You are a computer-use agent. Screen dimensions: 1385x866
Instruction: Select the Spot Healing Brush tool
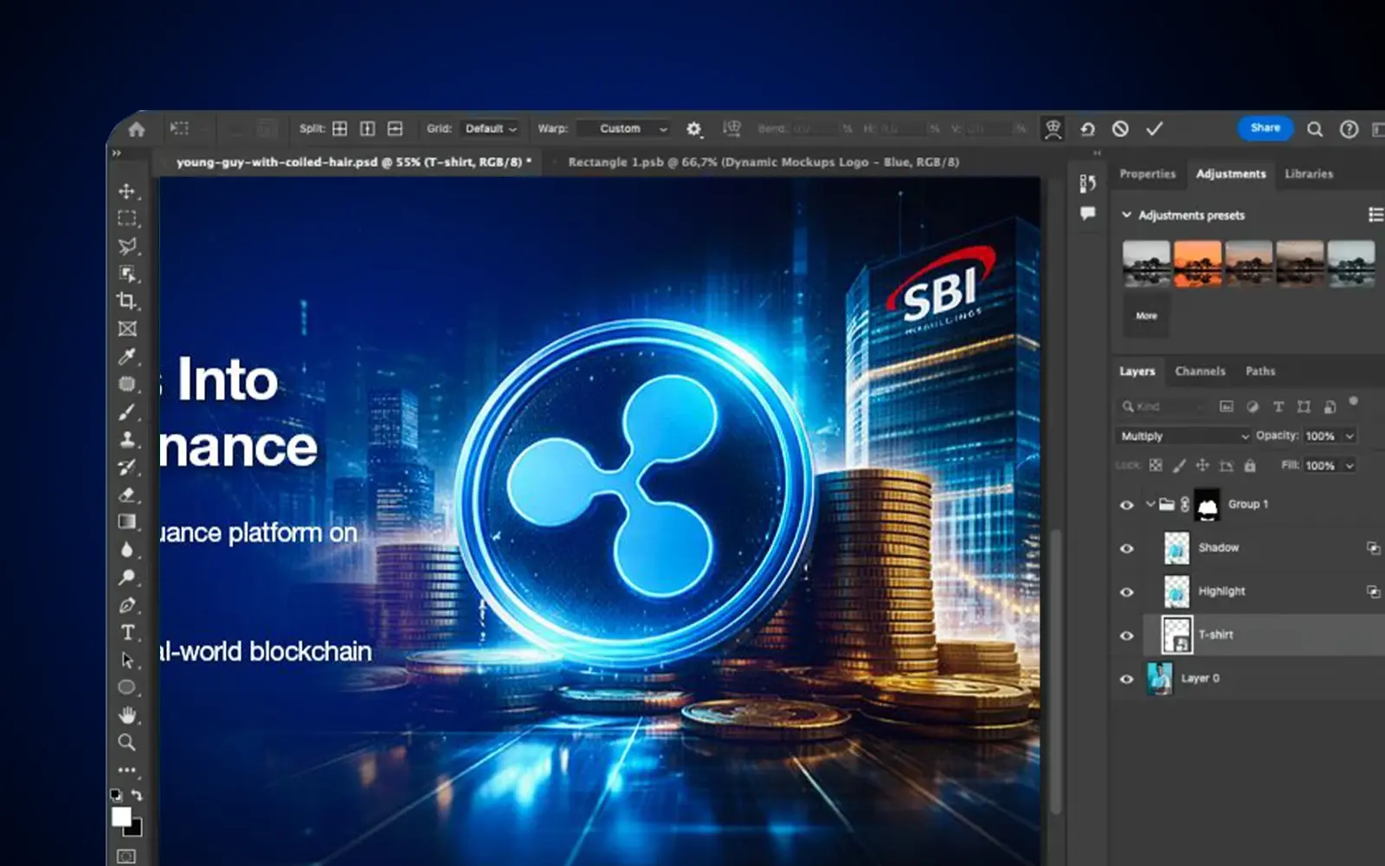click(127, 384)
